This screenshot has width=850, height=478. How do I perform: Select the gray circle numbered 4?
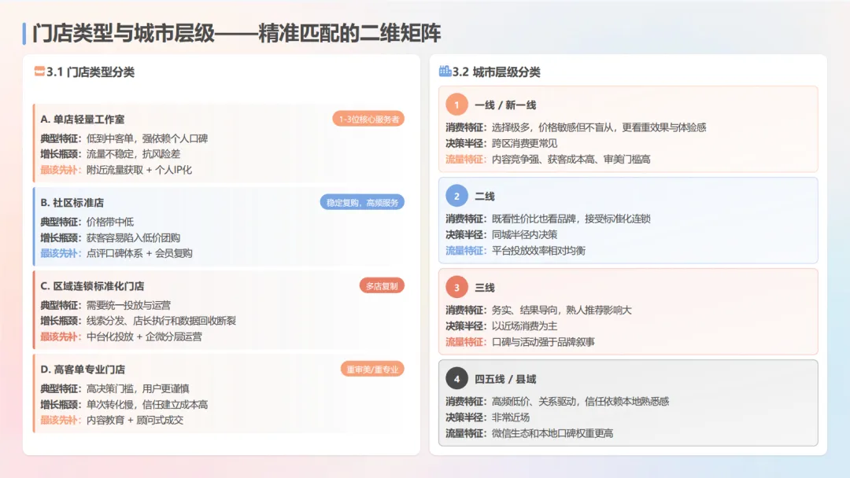(456, 378)
